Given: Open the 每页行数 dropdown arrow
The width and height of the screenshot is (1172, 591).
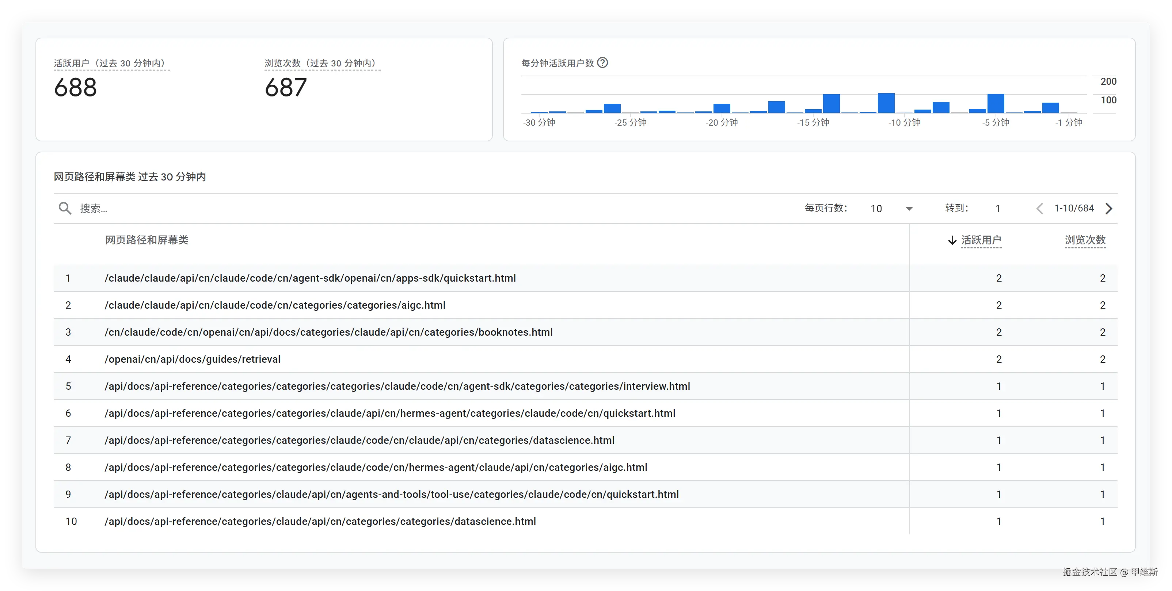Looking at the screenshot, I should pos(909,209).
